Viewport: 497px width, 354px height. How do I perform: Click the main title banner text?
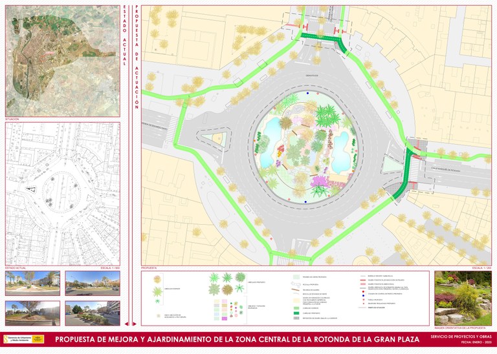click(237, 339)
